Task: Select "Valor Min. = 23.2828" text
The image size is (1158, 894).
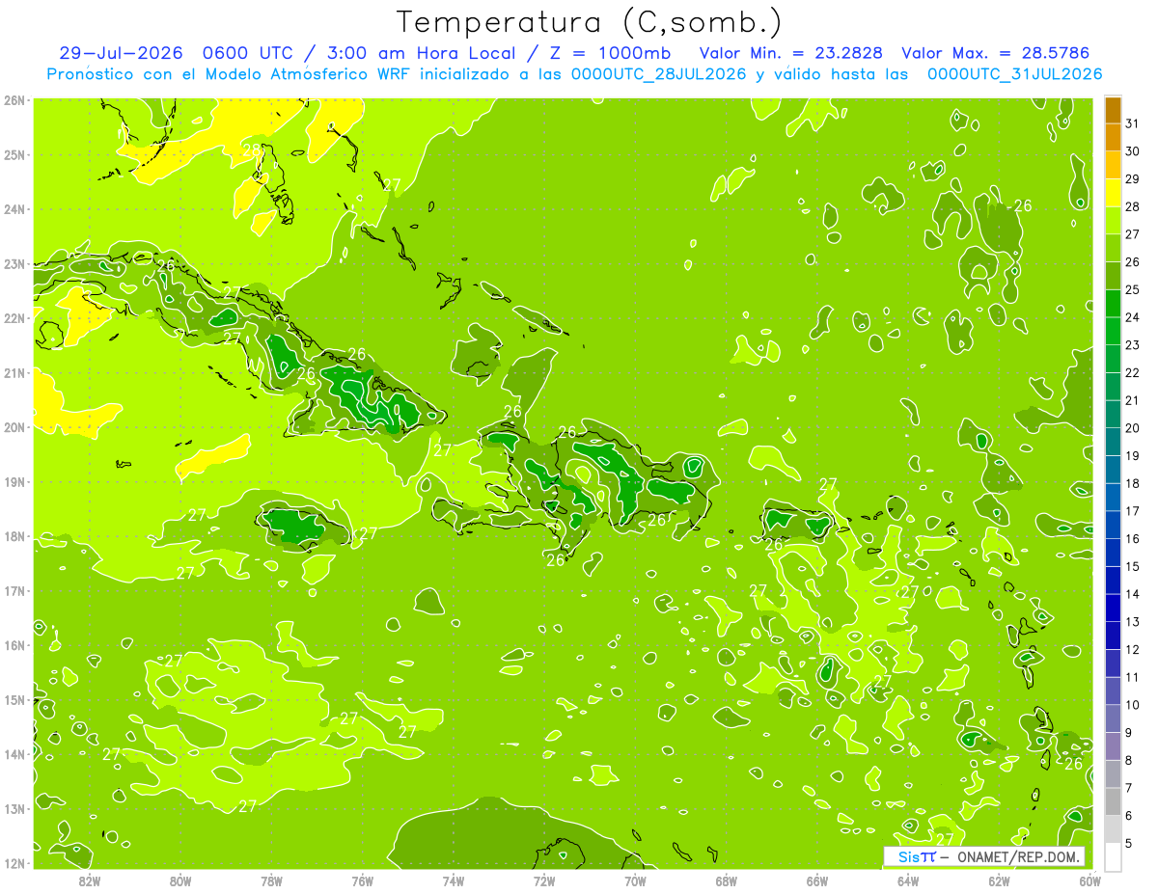Action: point(791,53)
